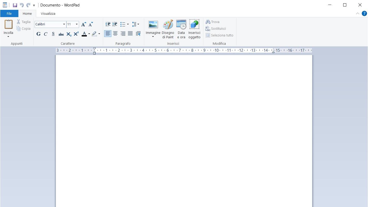Open the font family dropdown arrow
The width and height of the screenshot is (368, 207).
click(x=64, y=24)
